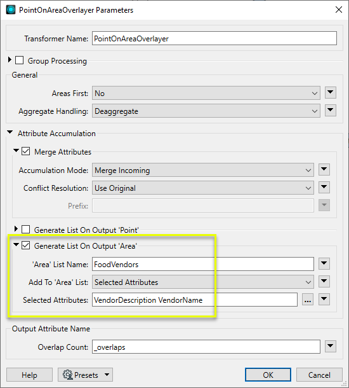Open the Add To 'Area' List dropdown
Viewport: 349px width, 388px height.
tap(203, 282)
